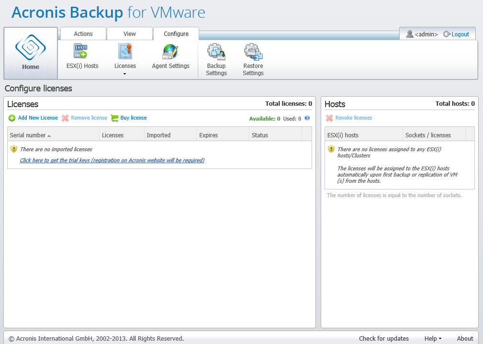Click the green plus Add New License icon
The height and width of the screenshot is (344, 483).
pos(11,118)
